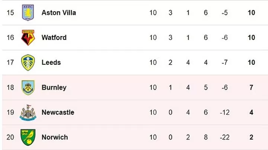This screenshot has width=268, height=150.
Task: Open the Watford team name
Action: click(x=54, y=37)
